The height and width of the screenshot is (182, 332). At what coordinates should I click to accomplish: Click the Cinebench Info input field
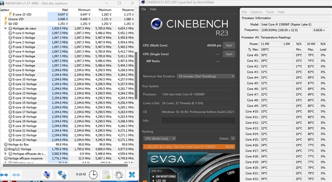[x=198, y=121]
